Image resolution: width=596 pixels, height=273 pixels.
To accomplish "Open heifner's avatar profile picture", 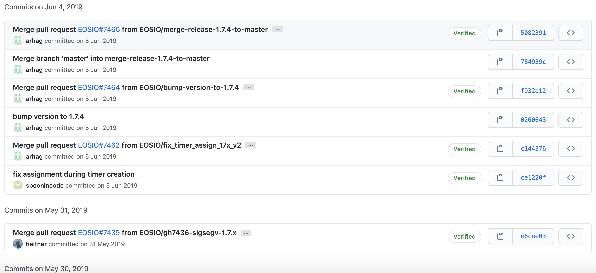I will click(x=18, y=244).
